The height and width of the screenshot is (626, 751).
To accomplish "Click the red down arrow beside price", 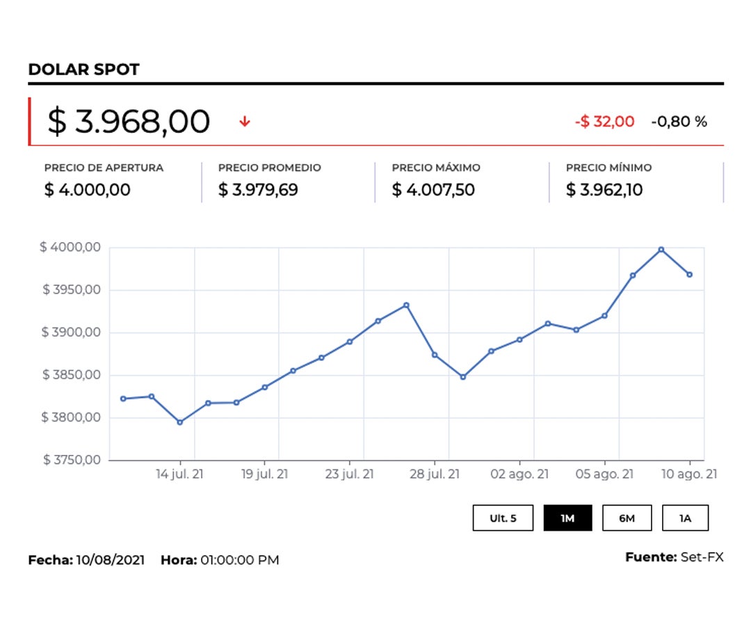I will pyautogui.click(x=244, y=122).
